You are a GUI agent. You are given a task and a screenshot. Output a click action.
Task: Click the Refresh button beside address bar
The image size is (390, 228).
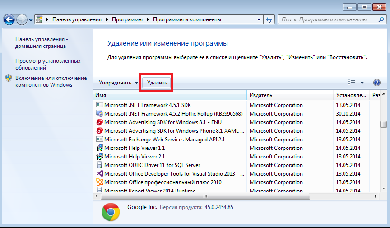click(x=269, y=19)
